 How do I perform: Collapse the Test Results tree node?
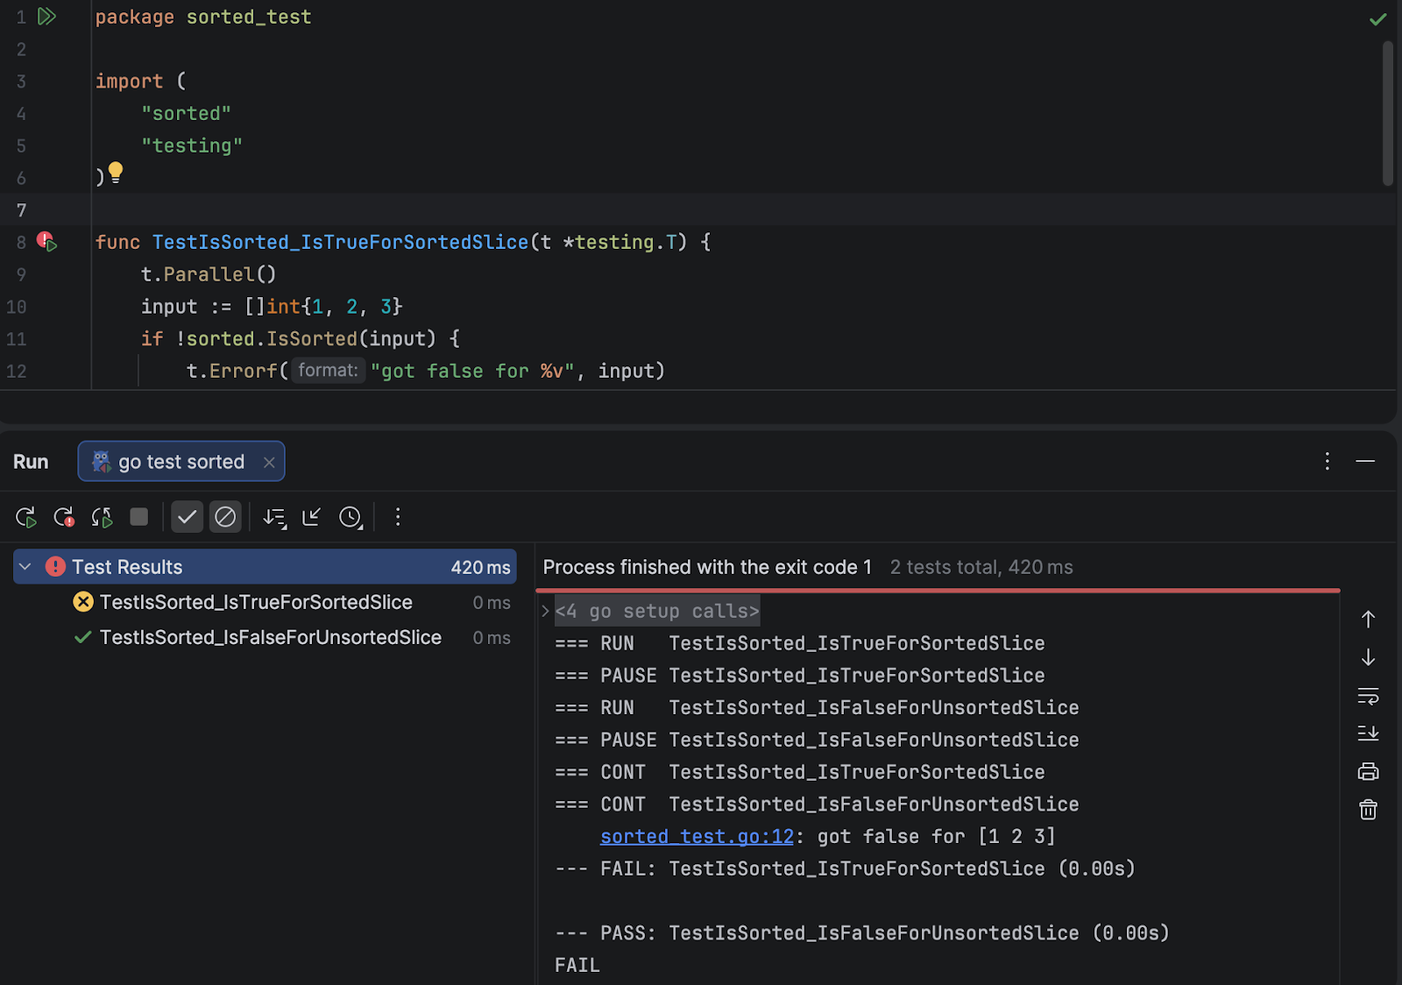(25, 567)
